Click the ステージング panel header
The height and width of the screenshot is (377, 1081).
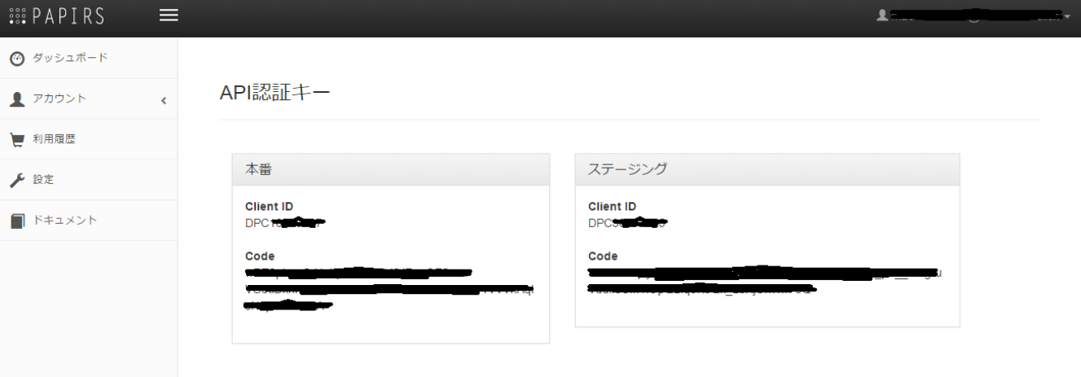click(x=767, y=169)
